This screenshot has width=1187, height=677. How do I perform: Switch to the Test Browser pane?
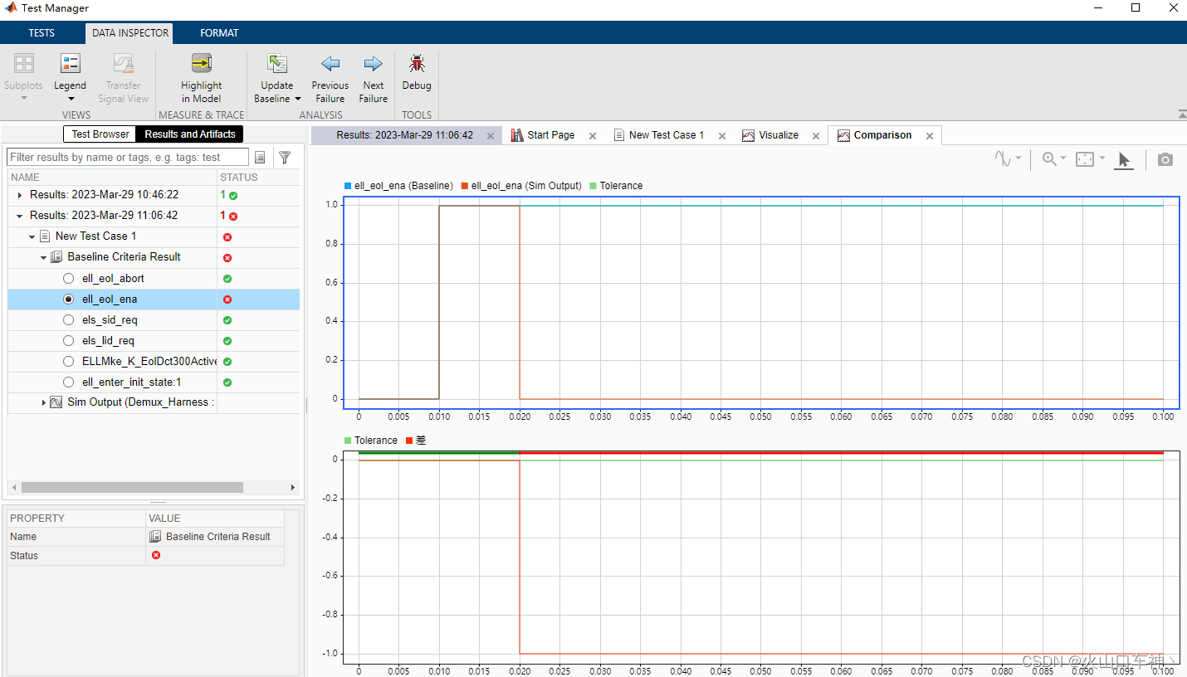coord(100,134)
